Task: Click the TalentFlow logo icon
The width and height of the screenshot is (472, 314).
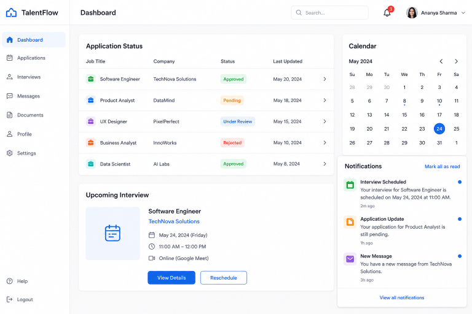Action: (x=11, y=13)
